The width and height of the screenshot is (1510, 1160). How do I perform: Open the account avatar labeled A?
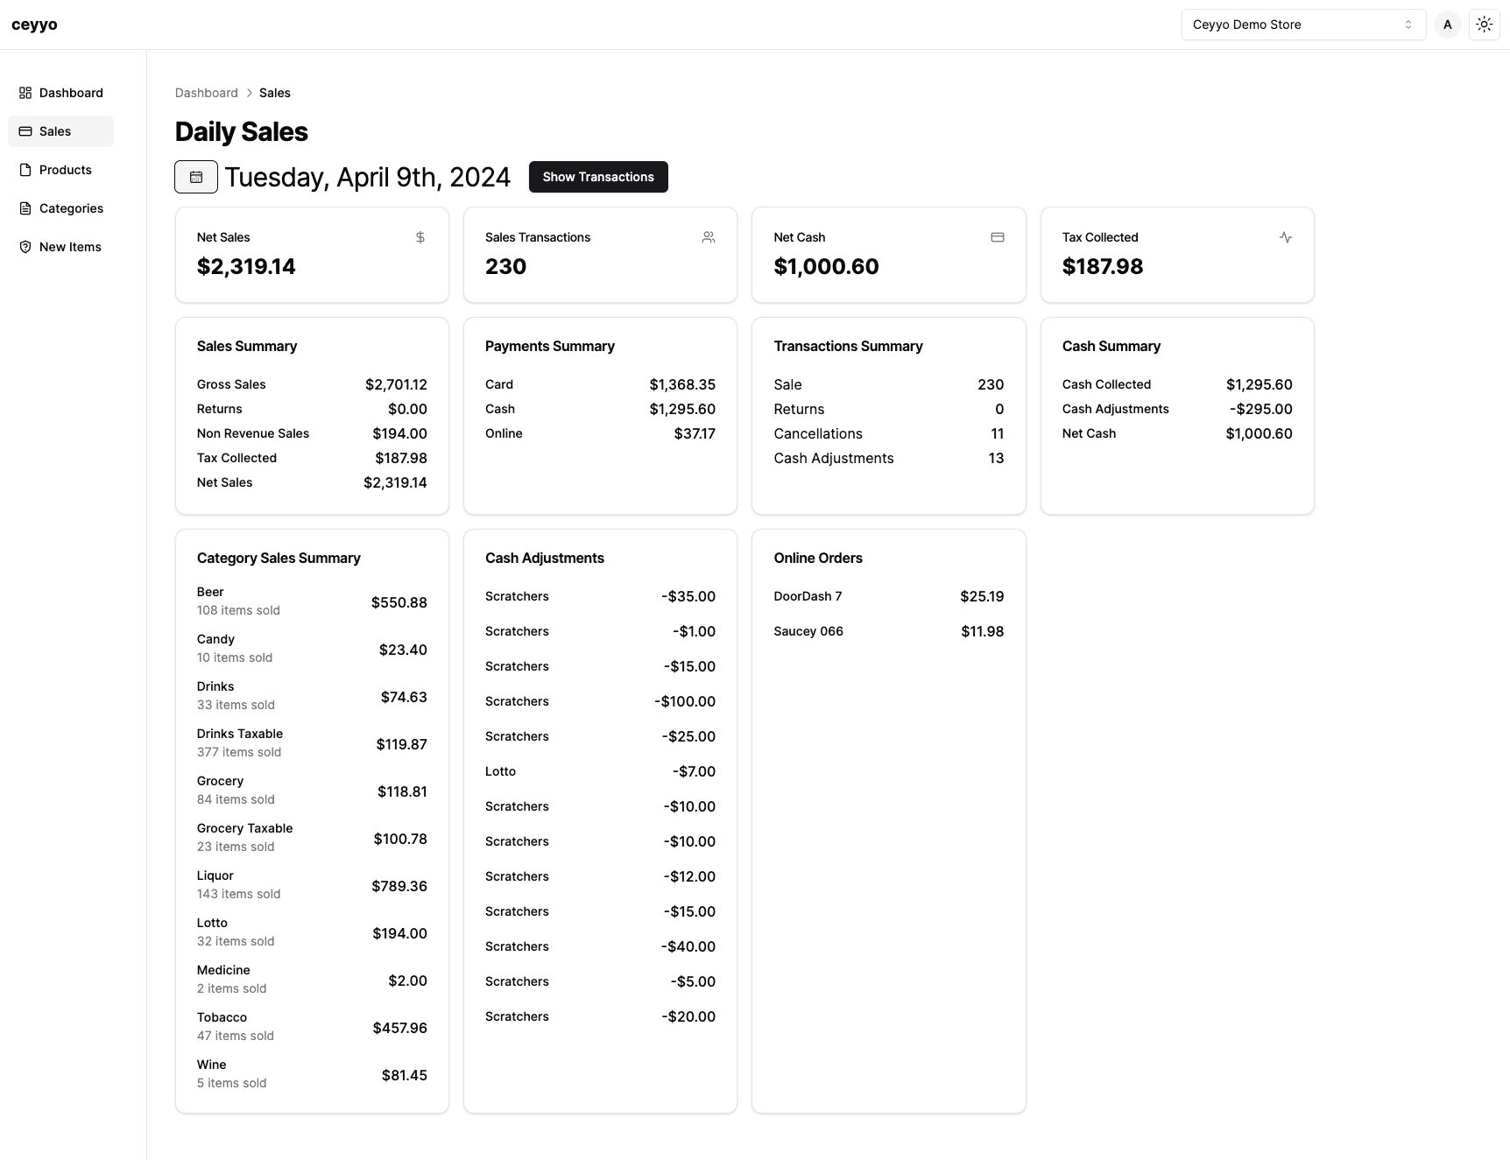[1447, 25]
